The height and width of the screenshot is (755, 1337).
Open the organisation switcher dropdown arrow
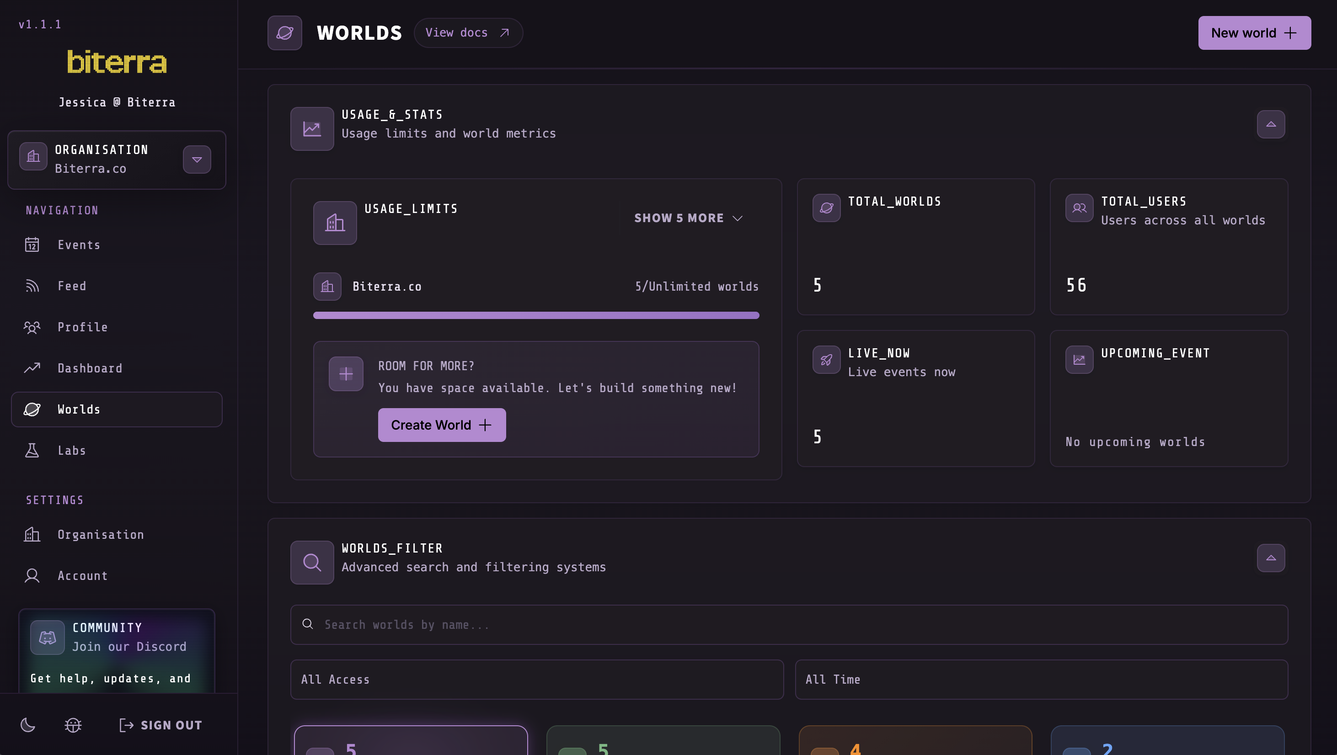[x=197, y=160]
